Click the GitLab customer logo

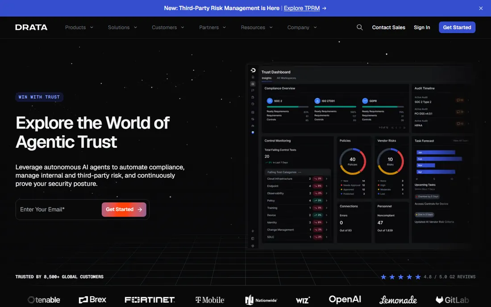(452, 300)
